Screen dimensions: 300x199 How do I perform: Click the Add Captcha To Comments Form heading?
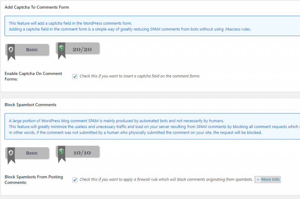(37, 7)
